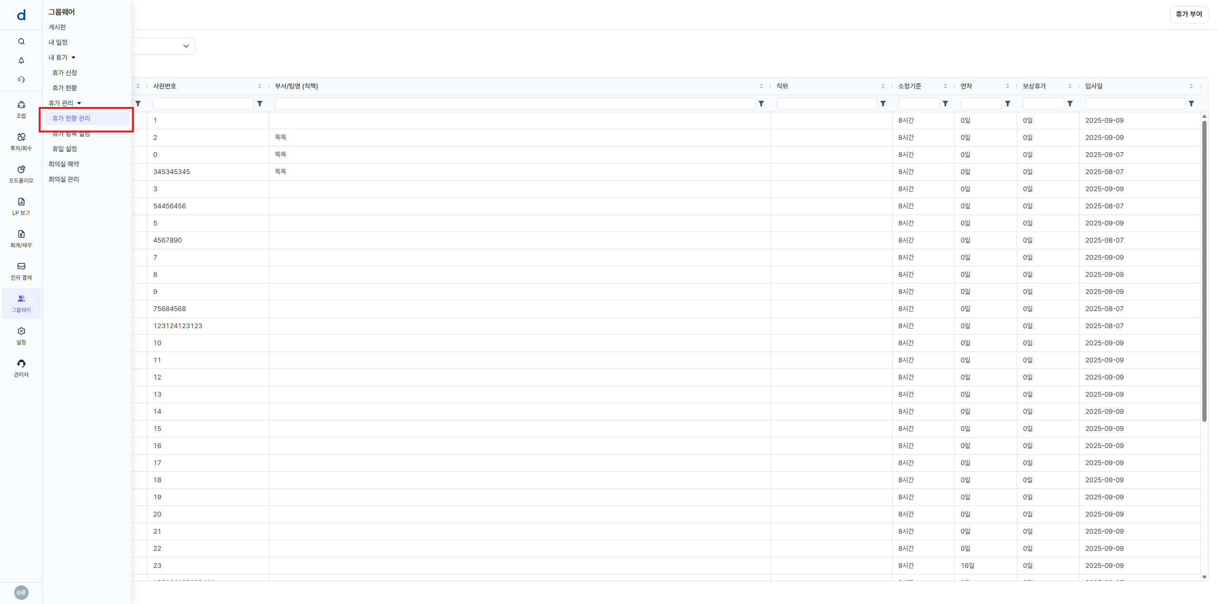Click the search icon in left sidebar
This screenshot has height=604, width=1218.
point(21,41)
